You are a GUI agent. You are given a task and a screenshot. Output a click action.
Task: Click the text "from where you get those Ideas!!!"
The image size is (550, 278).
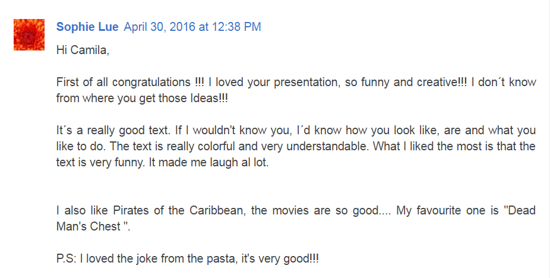(x=142, y=98)
